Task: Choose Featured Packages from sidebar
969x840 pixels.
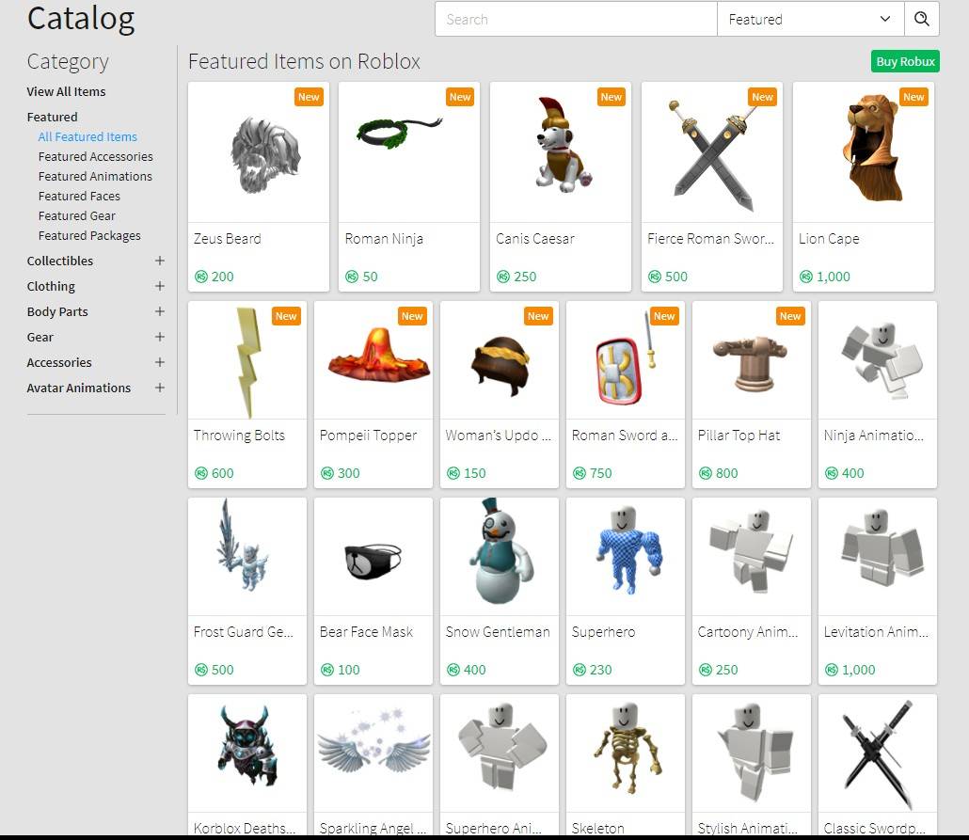Action: point(89,235)
